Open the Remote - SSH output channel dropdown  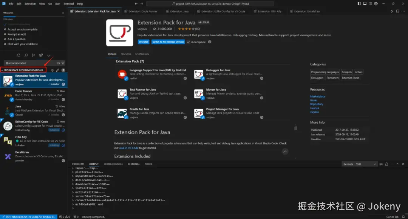coord(359,164)
